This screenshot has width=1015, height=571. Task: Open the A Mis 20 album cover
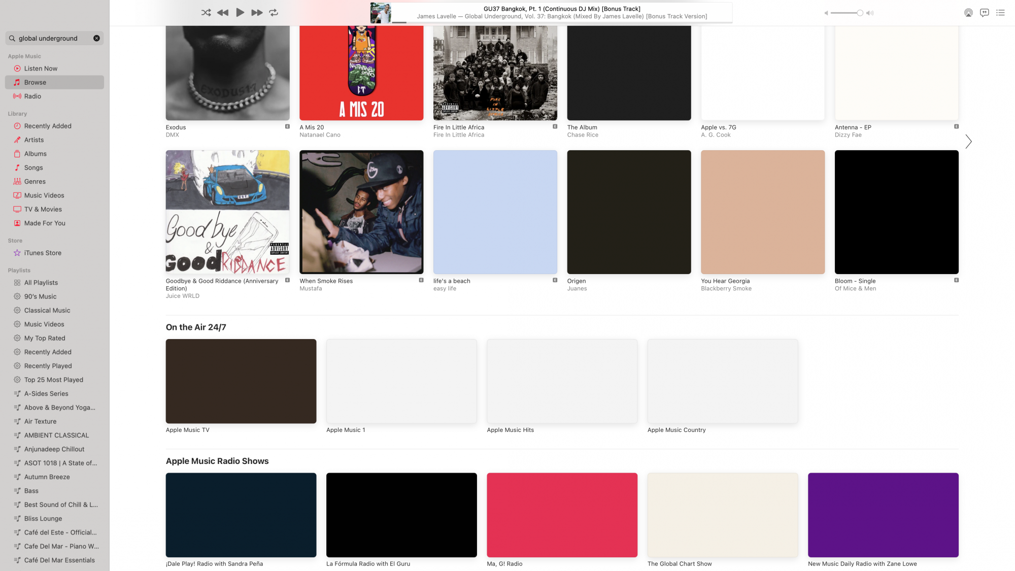coord(361,73)
